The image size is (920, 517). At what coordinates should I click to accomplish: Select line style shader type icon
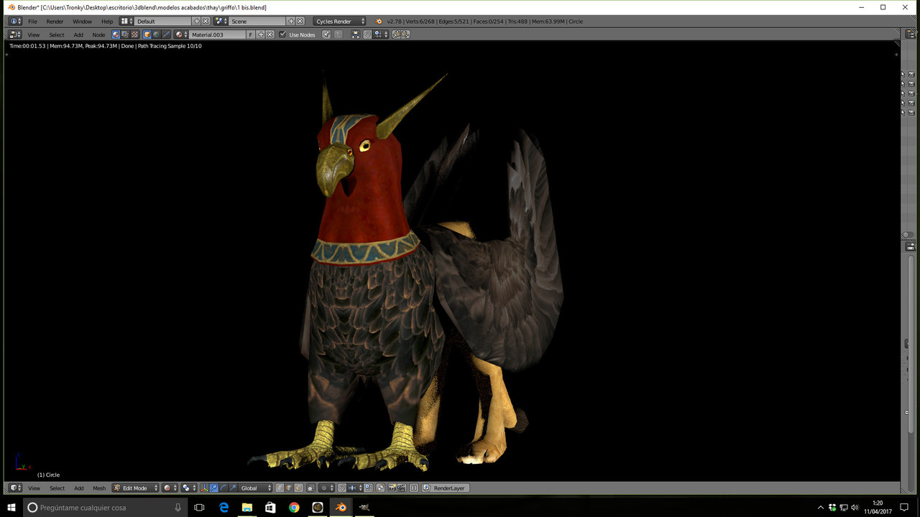pos(165,34)
